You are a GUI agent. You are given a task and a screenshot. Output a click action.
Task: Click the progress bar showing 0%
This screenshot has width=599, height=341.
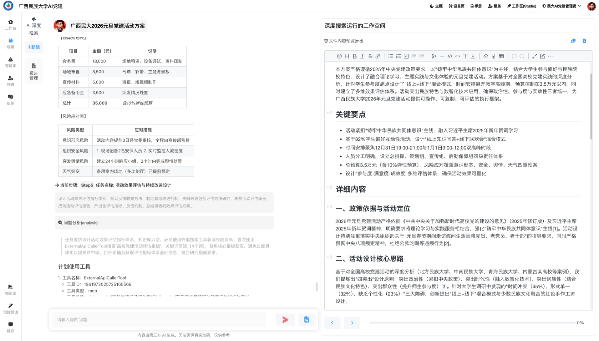[472, 323]
